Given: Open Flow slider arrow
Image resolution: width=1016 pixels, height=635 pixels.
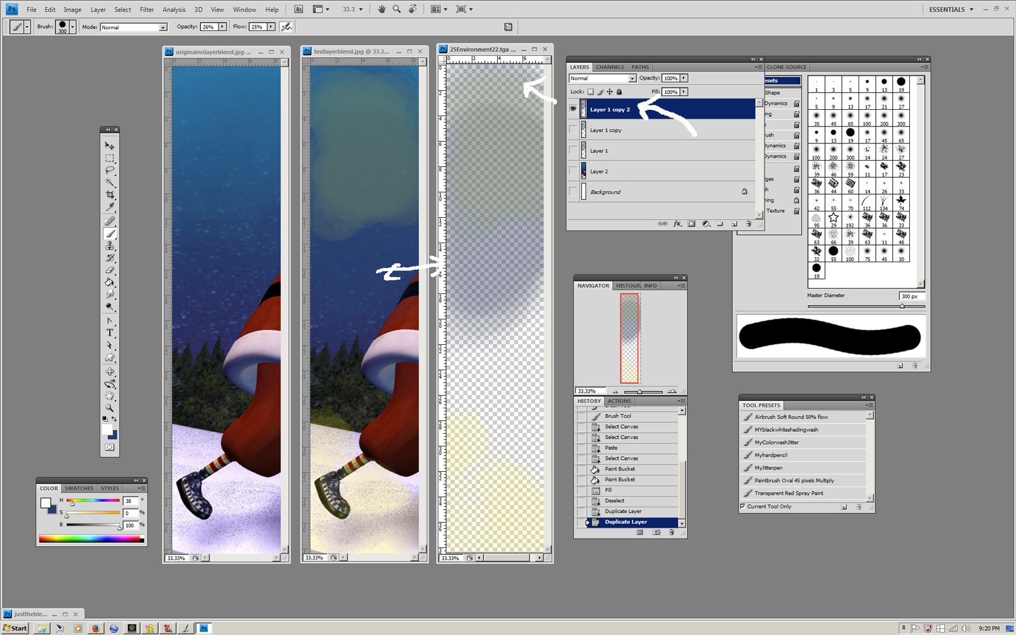Looking at the screenshot, I should click(271, 27).
